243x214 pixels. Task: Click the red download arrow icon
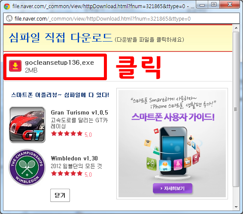pos(15,66)
